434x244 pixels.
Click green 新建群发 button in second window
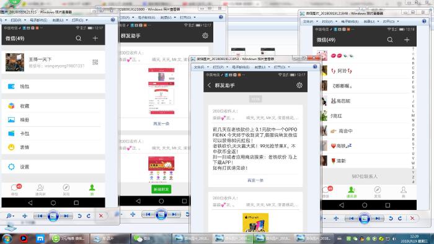tap(161, 190)
